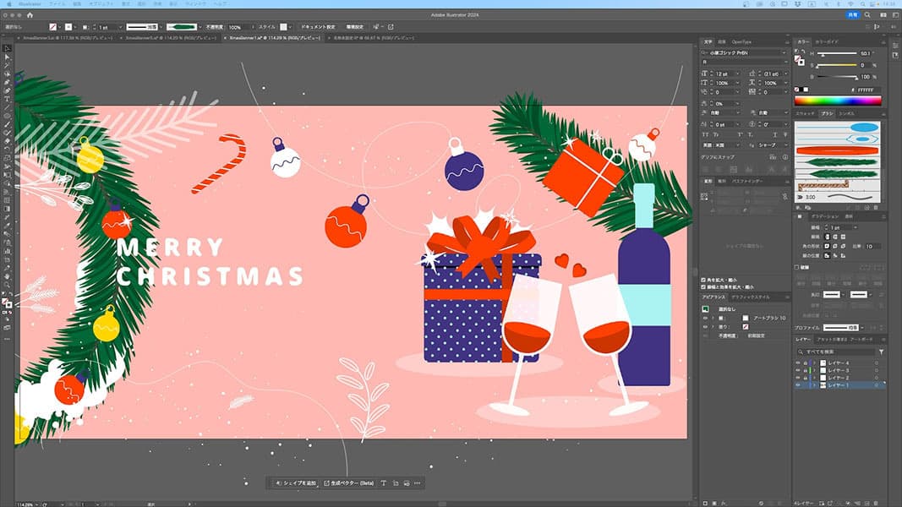902x507 pixels.
Task: Click 生成ベクター (Beta) button
Action: (x=348, y=482)
